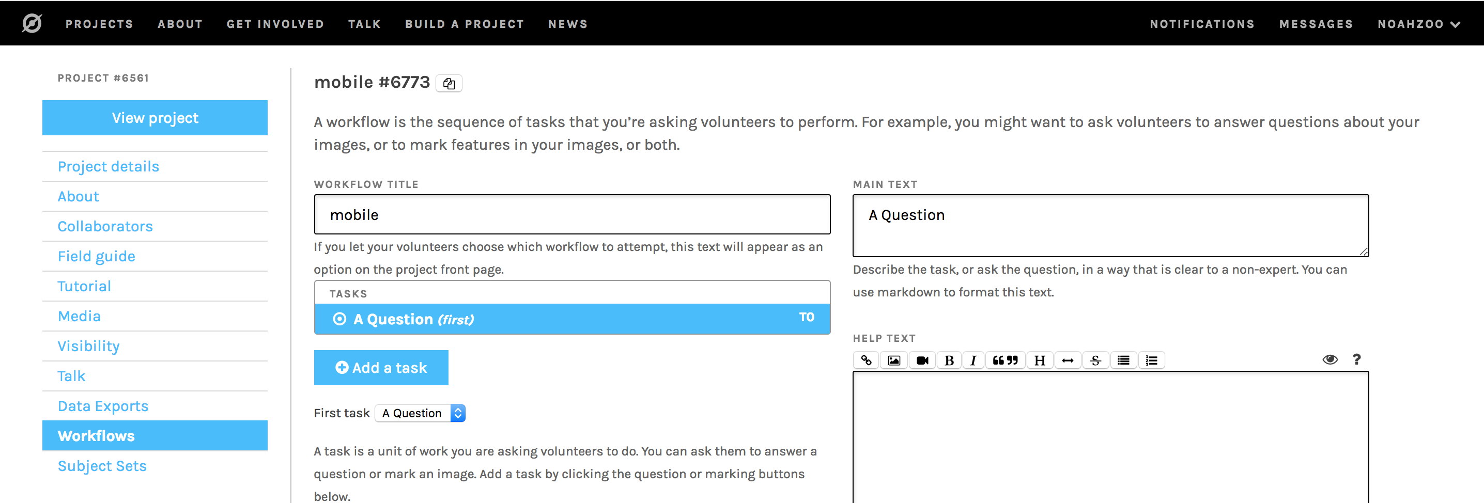This screenshot has height=503, width=1484.
Task: Insert an image in help text
Action: click(x=893, y=360)
